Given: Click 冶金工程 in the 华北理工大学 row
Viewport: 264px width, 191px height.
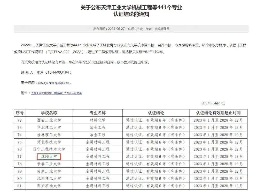Looking at the screenshot, I should (x=98, y=128).
